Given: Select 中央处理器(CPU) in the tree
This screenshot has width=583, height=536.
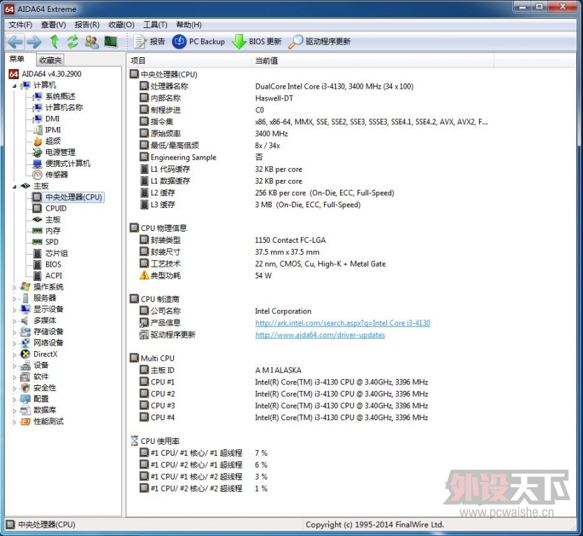Looking at the screenshot, I should (73, 197).
